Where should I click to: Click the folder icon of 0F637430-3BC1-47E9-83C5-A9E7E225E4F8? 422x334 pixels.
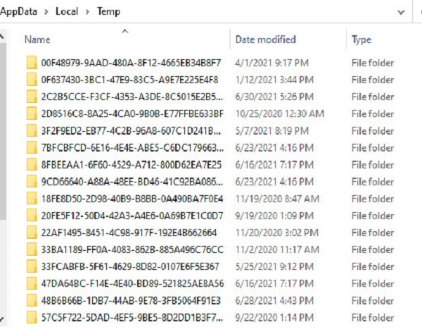(32, 80)
